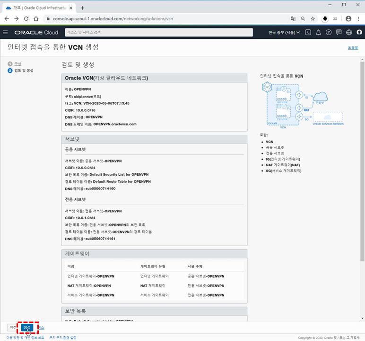Click the 인터넷 게이트웨이-OPENVPN gateway row name

(x=91, y=276)
